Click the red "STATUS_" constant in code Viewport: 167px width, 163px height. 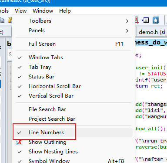click(x=157, y=74)
